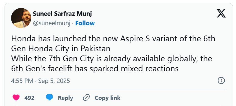This screenshot has width=236, height=106.
Task: Select the Reply text button
Action: (66, 98)
